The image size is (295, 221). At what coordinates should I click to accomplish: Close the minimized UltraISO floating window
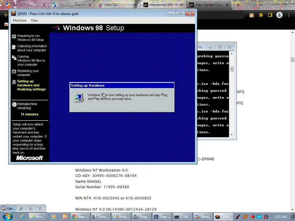tap(40, 208)
